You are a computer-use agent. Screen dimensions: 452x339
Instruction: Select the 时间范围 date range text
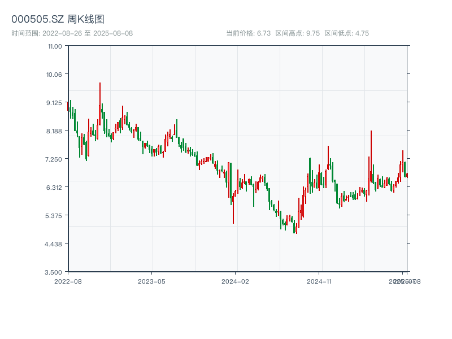click(72, 33)
